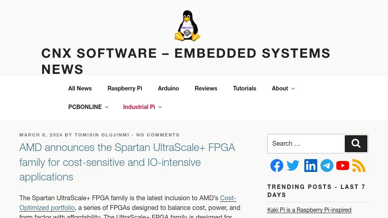This screenshot has height=218, width=388.
Task: Click the CNX Software penguin logo
Action: click(187, 25)
